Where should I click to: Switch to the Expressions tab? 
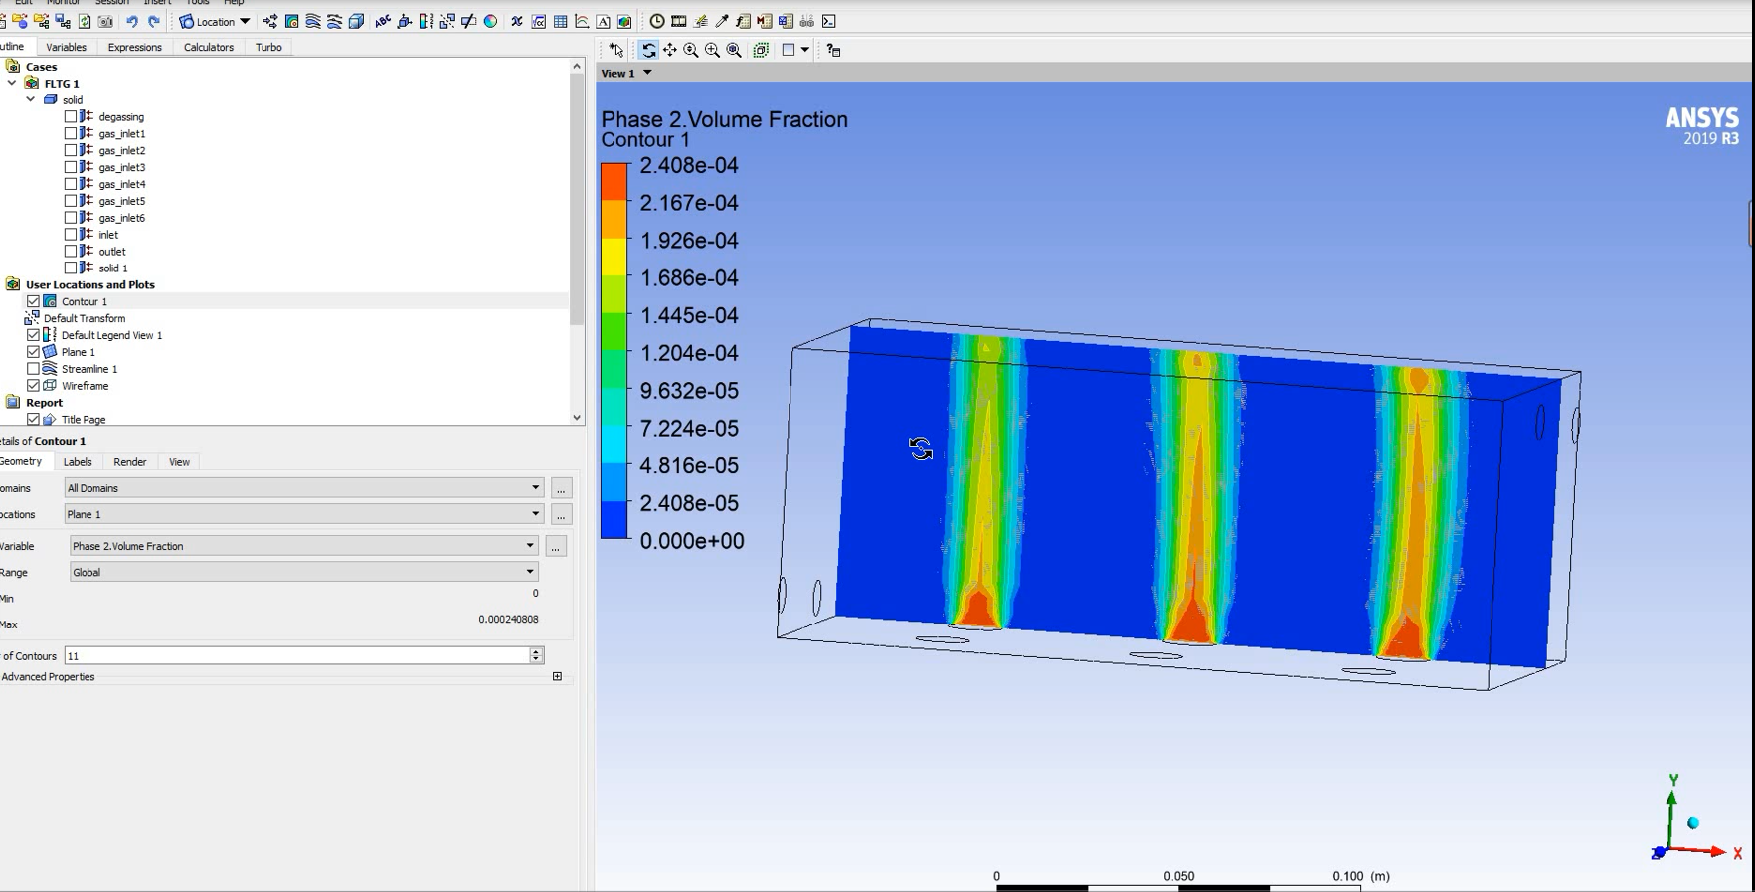(134, 47)
